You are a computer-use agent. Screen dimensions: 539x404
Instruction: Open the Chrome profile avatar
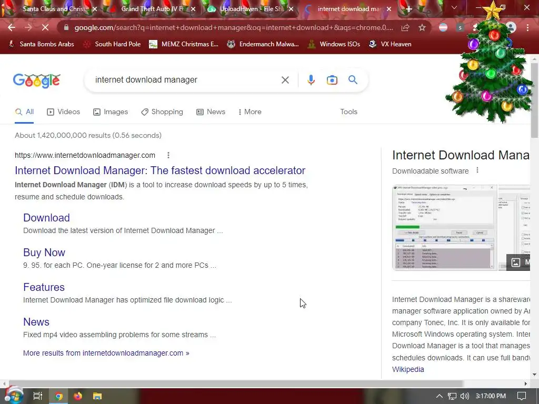[x=511, y=27]
